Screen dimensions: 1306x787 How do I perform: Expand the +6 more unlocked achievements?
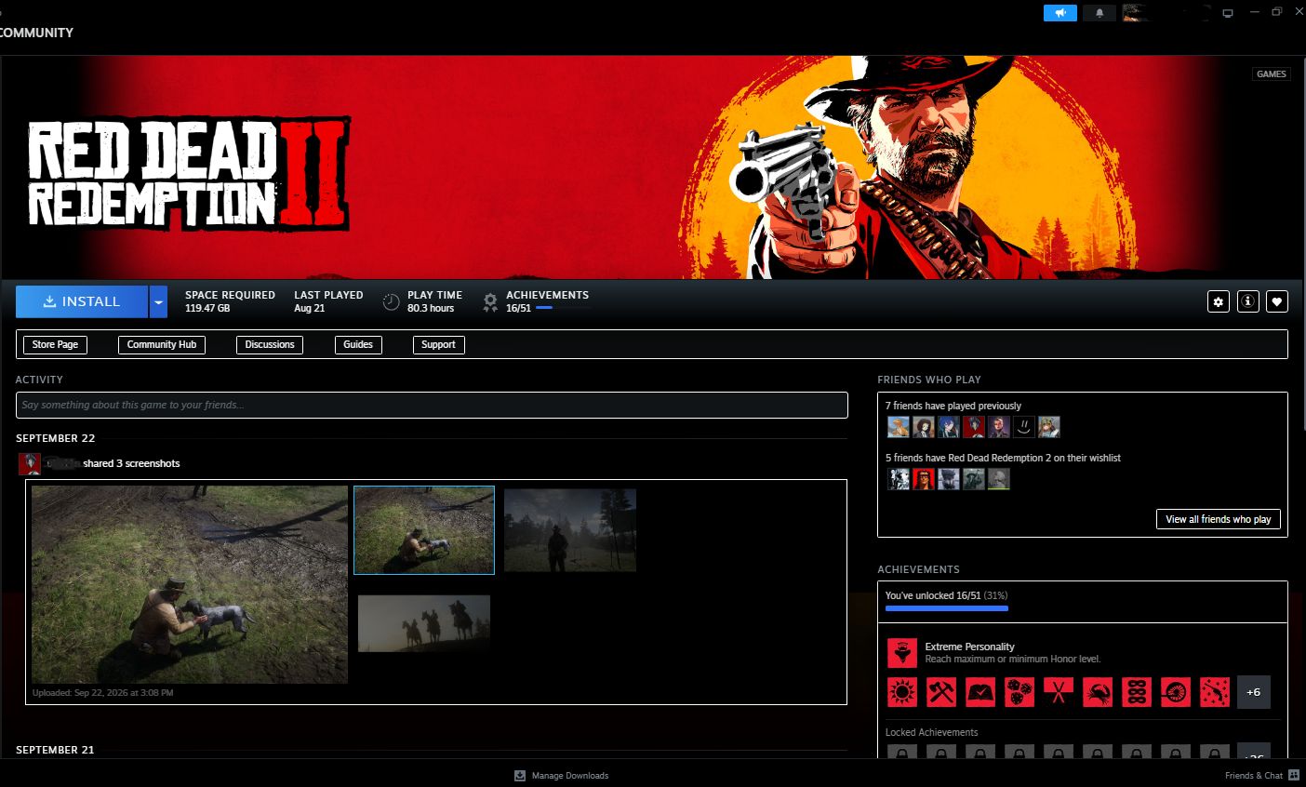[x=1254, y=692]
